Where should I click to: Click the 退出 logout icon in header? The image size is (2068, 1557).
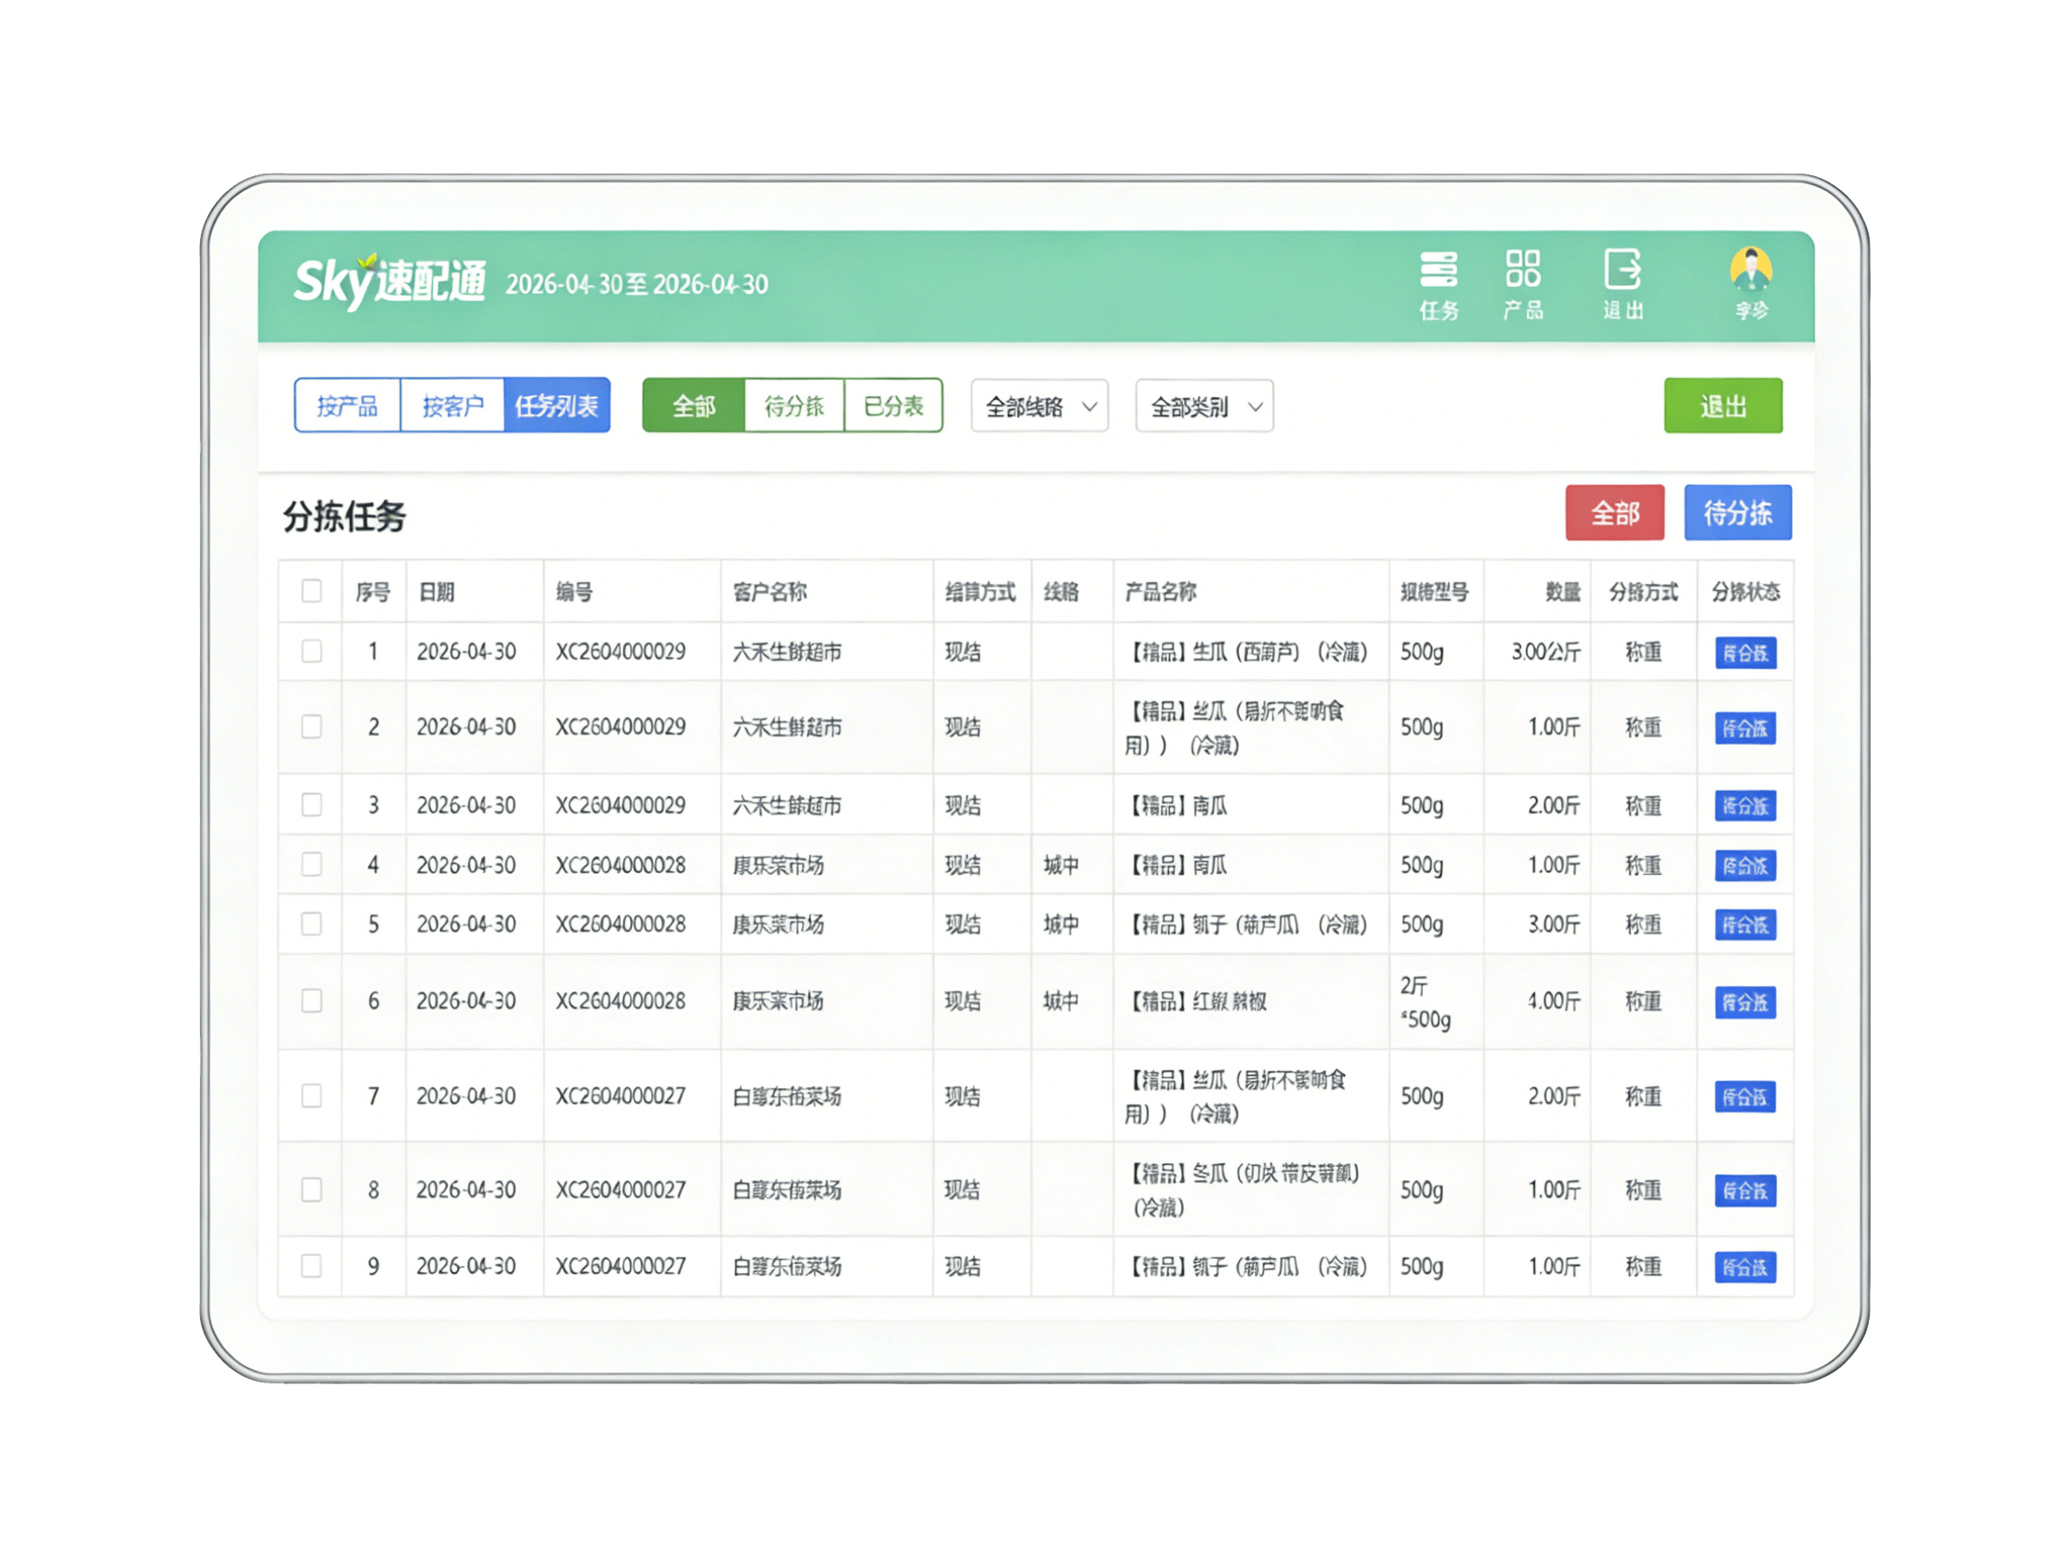(1623, 284)
